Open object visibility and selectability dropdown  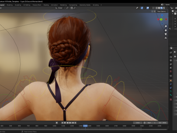138,8
